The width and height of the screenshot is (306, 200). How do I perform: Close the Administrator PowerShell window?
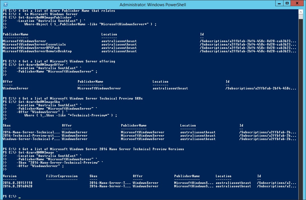tap(297, 3)
